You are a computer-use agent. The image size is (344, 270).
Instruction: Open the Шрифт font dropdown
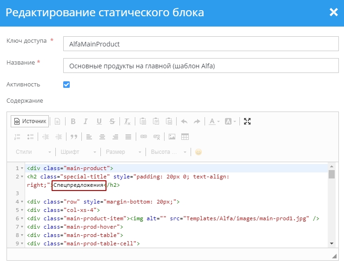[x=78, y=152]
